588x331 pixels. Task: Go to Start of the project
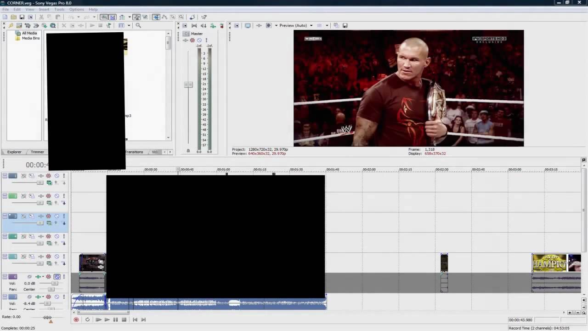pyautogui.click(x=135, y=320)
